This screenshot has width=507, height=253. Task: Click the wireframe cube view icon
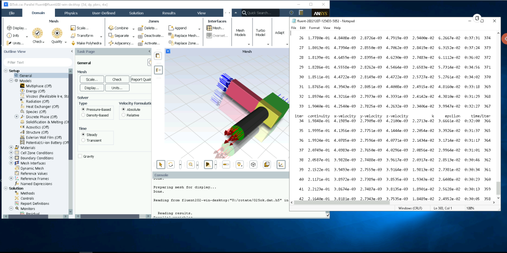(253, 164)
